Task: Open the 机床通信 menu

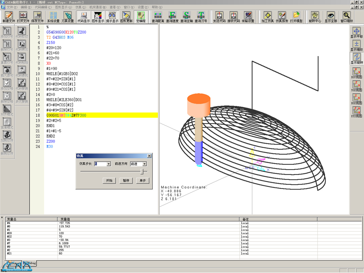Action: click(x=97, y=7)
